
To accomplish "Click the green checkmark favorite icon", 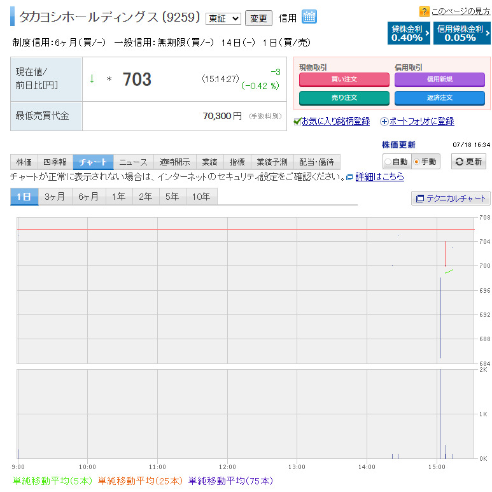I will [x=297, y=122].
